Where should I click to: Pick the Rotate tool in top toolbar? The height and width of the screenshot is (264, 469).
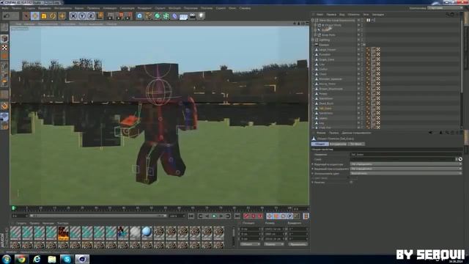click(x=53, y=16)
